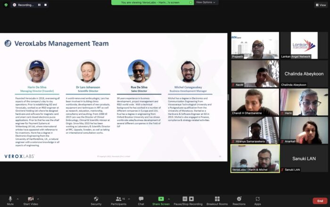Open the Apps panel
This screenshot has height=207, width=330.
coord(257,199)
